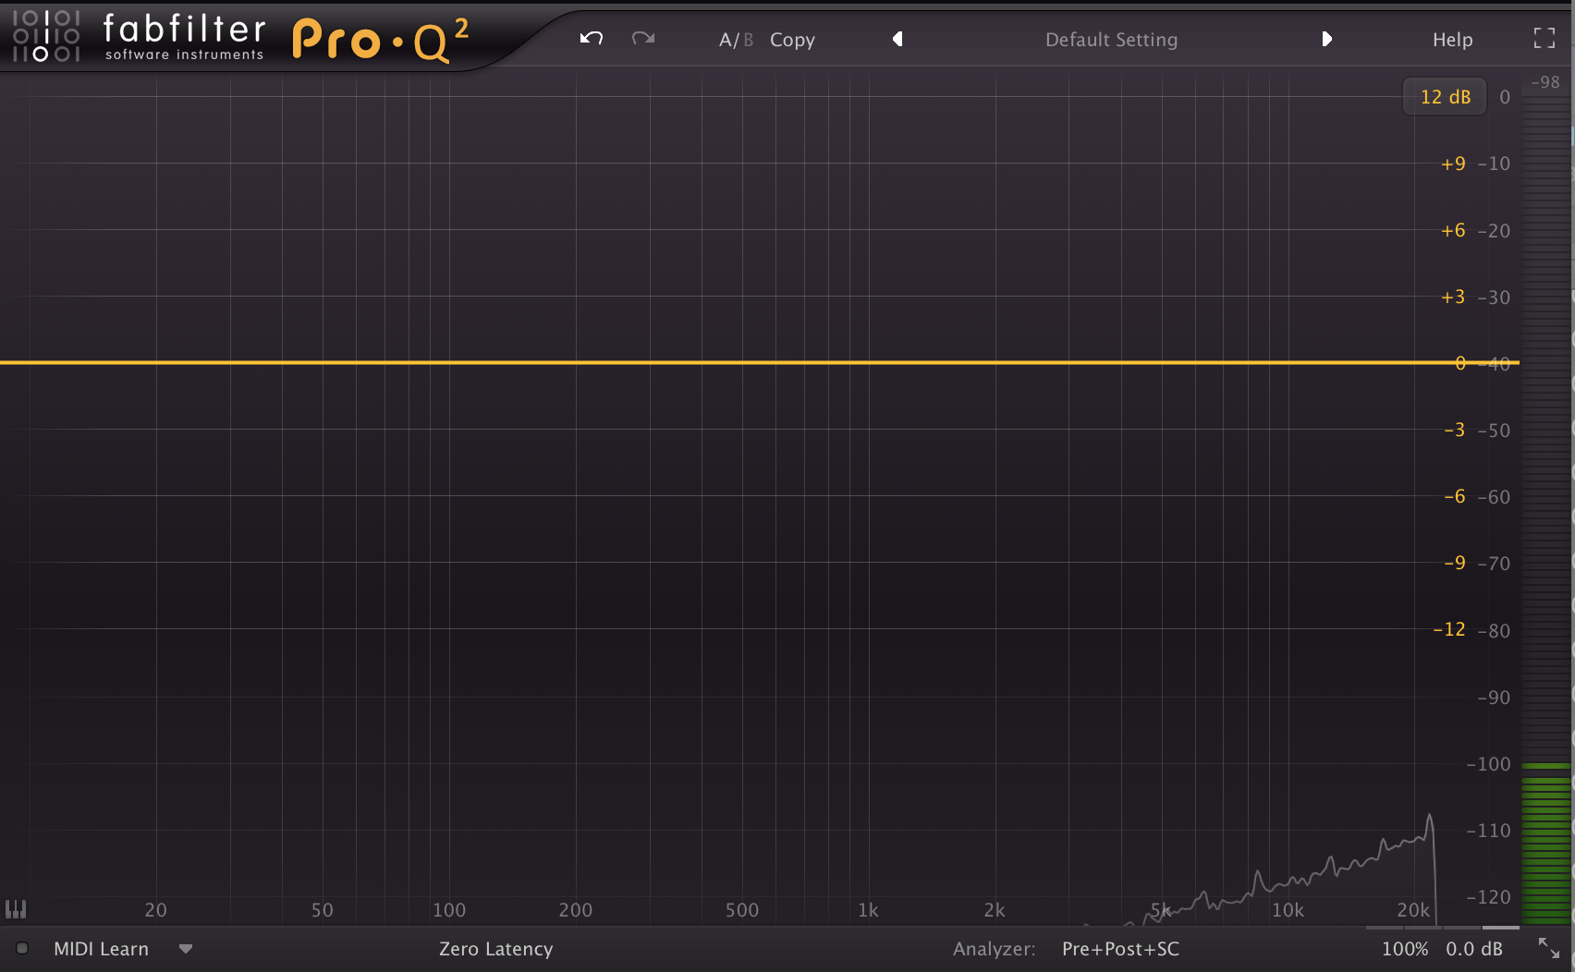Toggle the MIDI Learn indicator light
This screenshot has height=972, width=1575.
[22, 948]
